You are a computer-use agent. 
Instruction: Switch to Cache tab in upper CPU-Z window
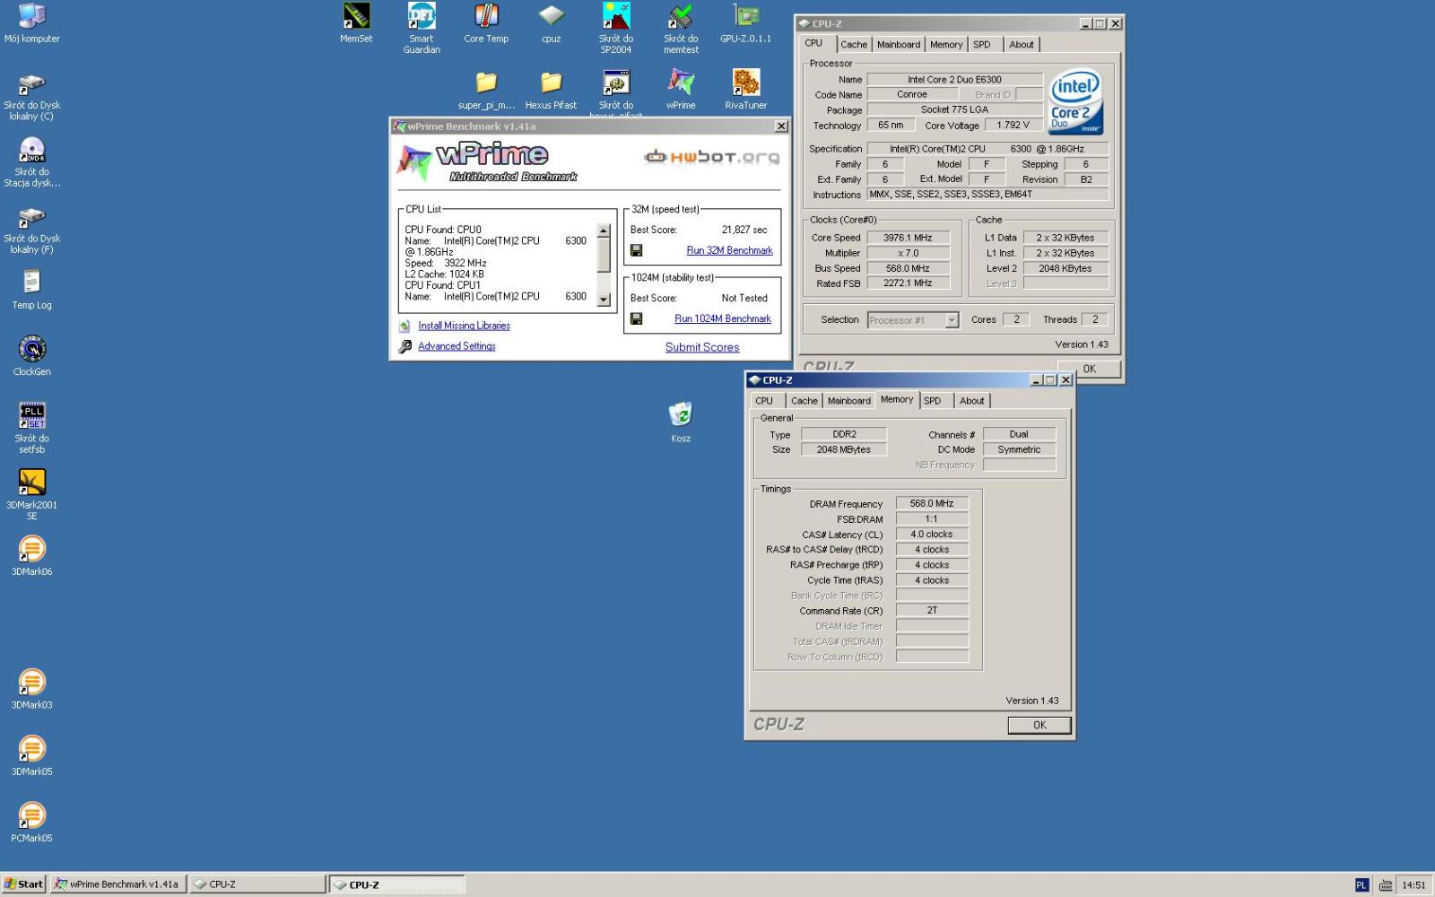854,45
